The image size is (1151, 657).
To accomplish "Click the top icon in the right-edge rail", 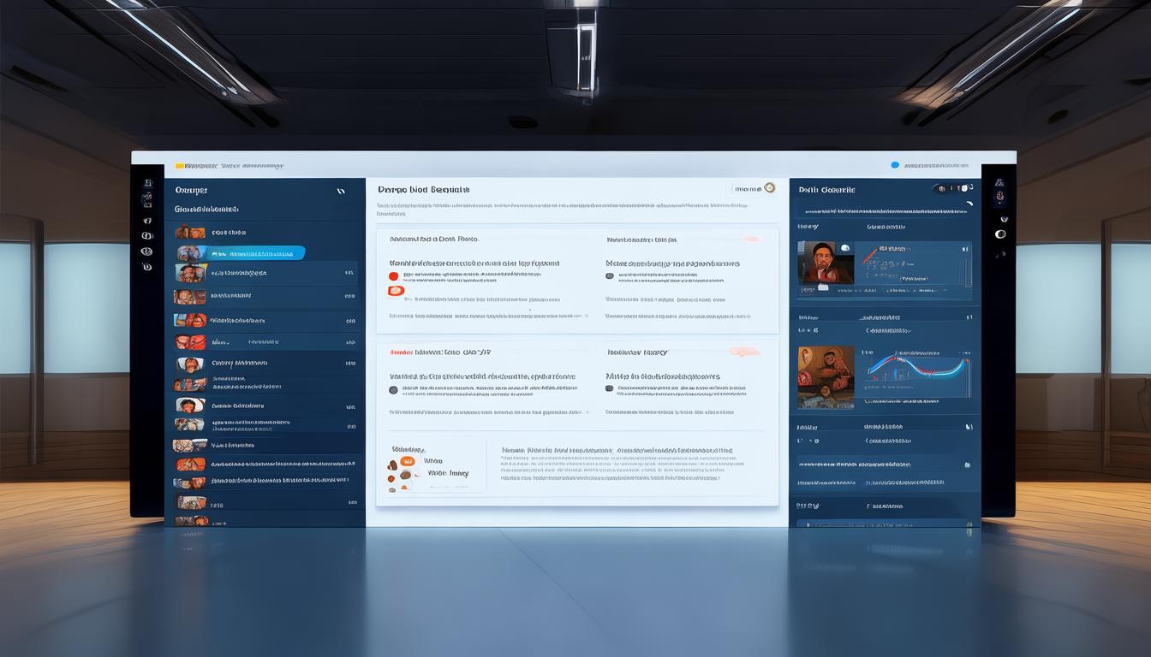I will click(x=999, y=183).
